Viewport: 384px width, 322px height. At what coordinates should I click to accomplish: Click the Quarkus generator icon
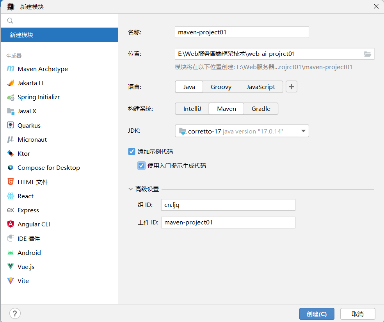(x=11, y=125)
